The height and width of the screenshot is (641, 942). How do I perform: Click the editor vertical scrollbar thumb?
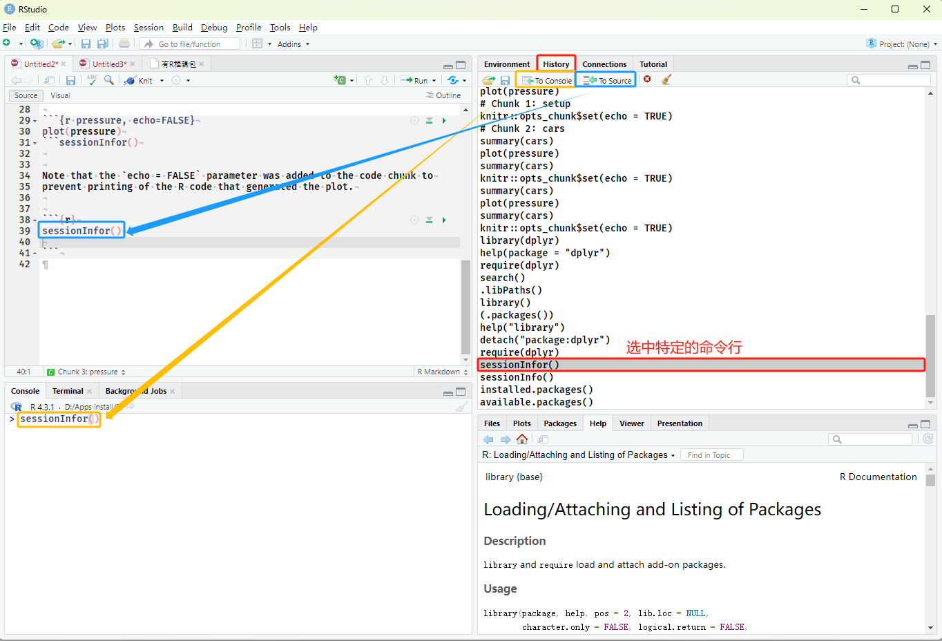coord(465,307)
